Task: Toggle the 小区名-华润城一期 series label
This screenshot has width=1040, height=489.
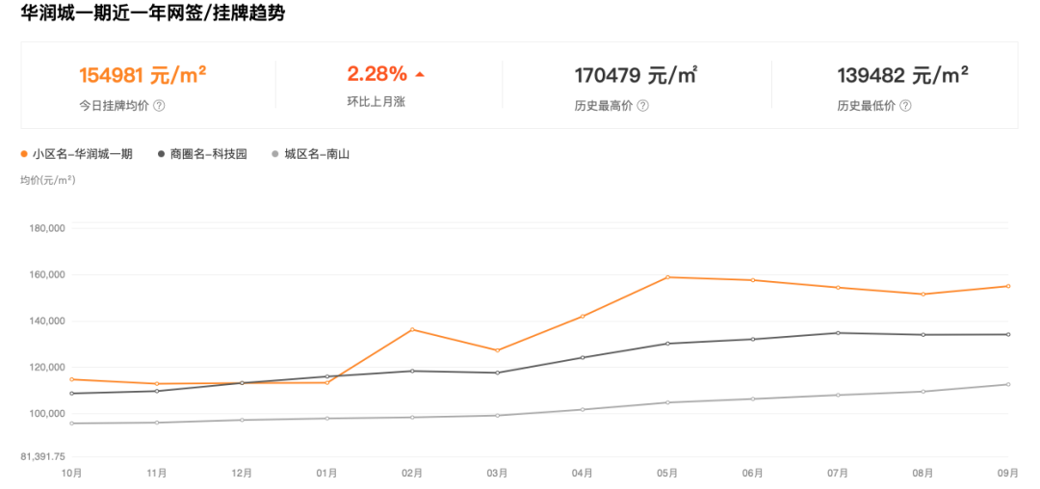Action: [x=82, y=154]
